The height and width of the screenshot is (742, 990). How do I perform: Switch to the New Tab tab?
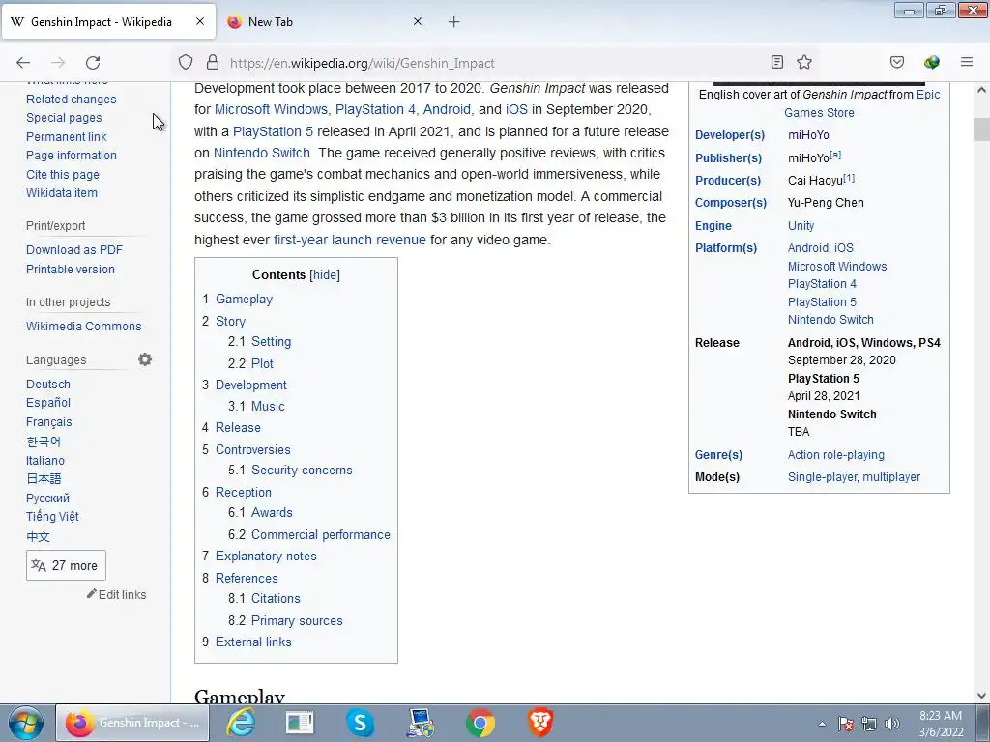[325, 22]
